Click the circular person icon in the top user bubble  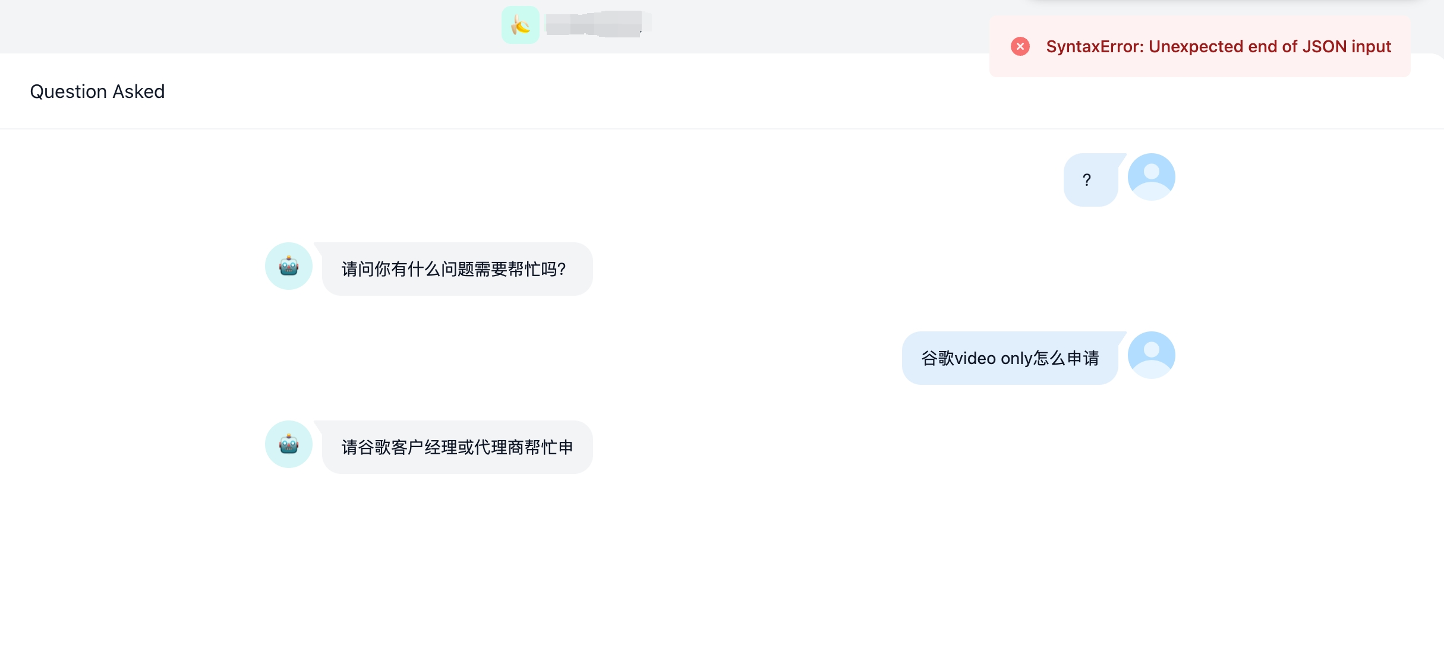pyautogui.click(x=1151, y=176)
